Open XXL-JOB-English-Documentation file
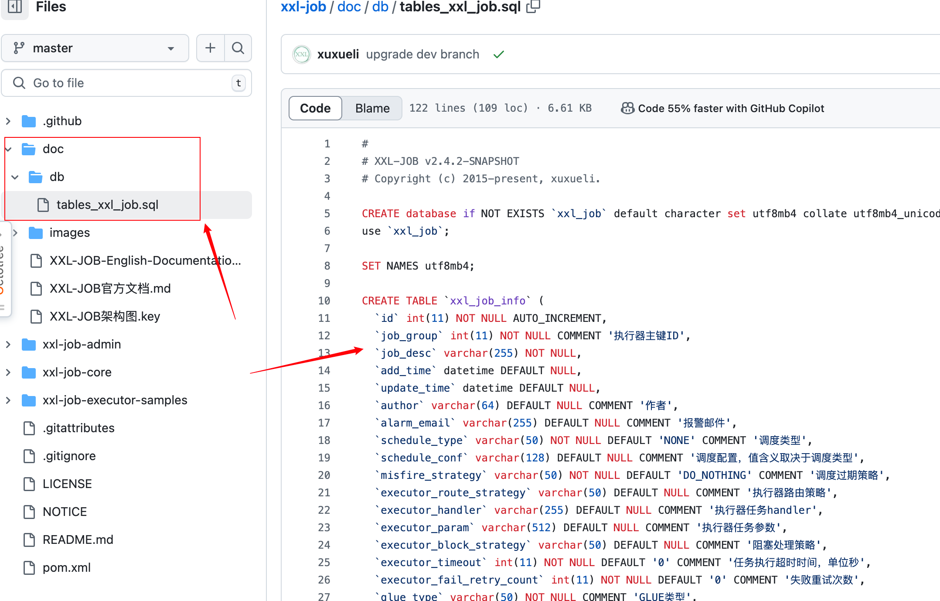The height and width of the screenshot is (601, 940). tap(145, 261)
